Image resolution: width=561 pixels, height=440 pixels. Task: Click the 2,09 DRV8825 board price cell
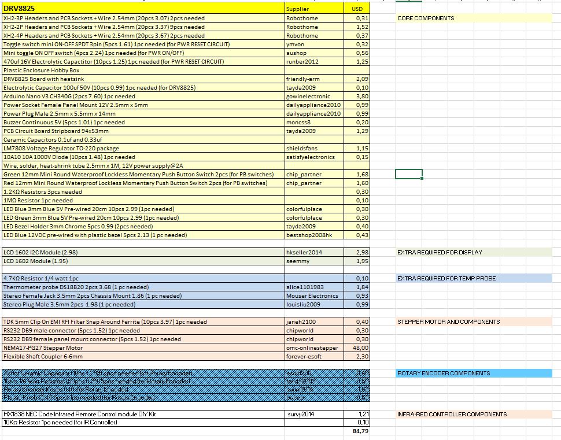357,79
